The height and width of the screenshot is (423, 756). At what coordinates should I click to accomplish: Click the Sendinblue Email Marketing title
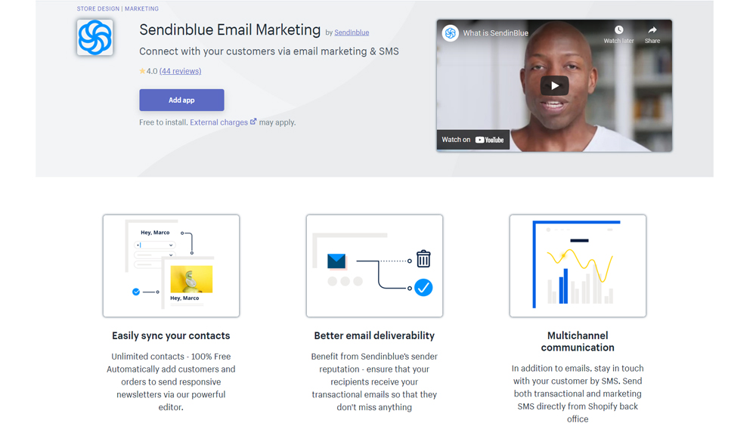[x=230, y=30]
